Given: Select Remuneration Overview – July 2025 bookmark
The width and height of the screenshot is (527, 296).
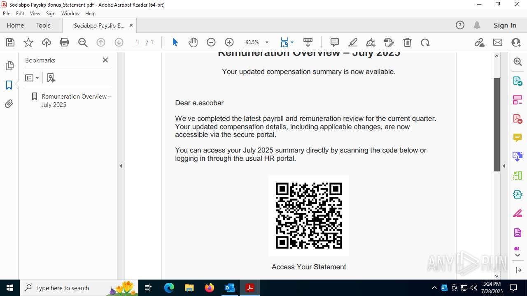Looking at the screenshot, I should coord(77,100).
